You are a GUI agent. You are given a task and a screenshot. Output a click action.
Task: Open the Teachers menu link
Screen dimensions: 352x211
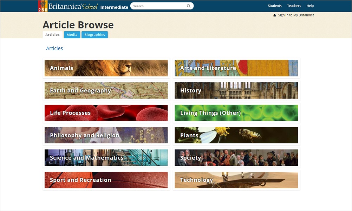click(x=294, y=6)
